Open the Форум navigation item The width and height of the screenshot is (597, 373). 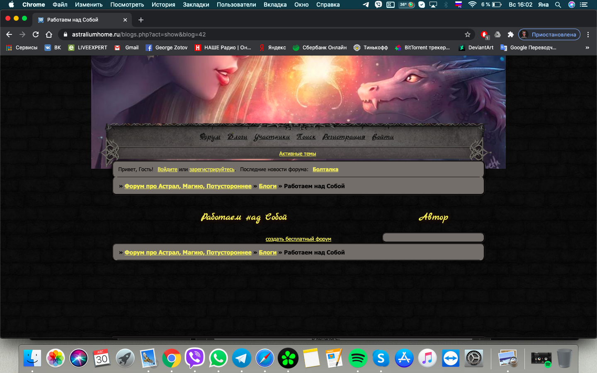click(210, 137)
